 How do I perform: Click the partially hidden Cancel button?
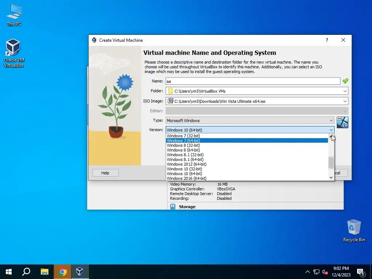click(341, 173)
